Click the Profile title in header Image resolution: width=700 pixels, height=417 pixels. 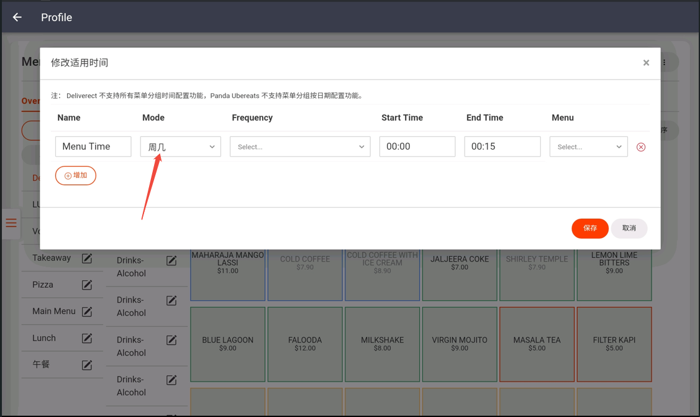tap(57, 17)
